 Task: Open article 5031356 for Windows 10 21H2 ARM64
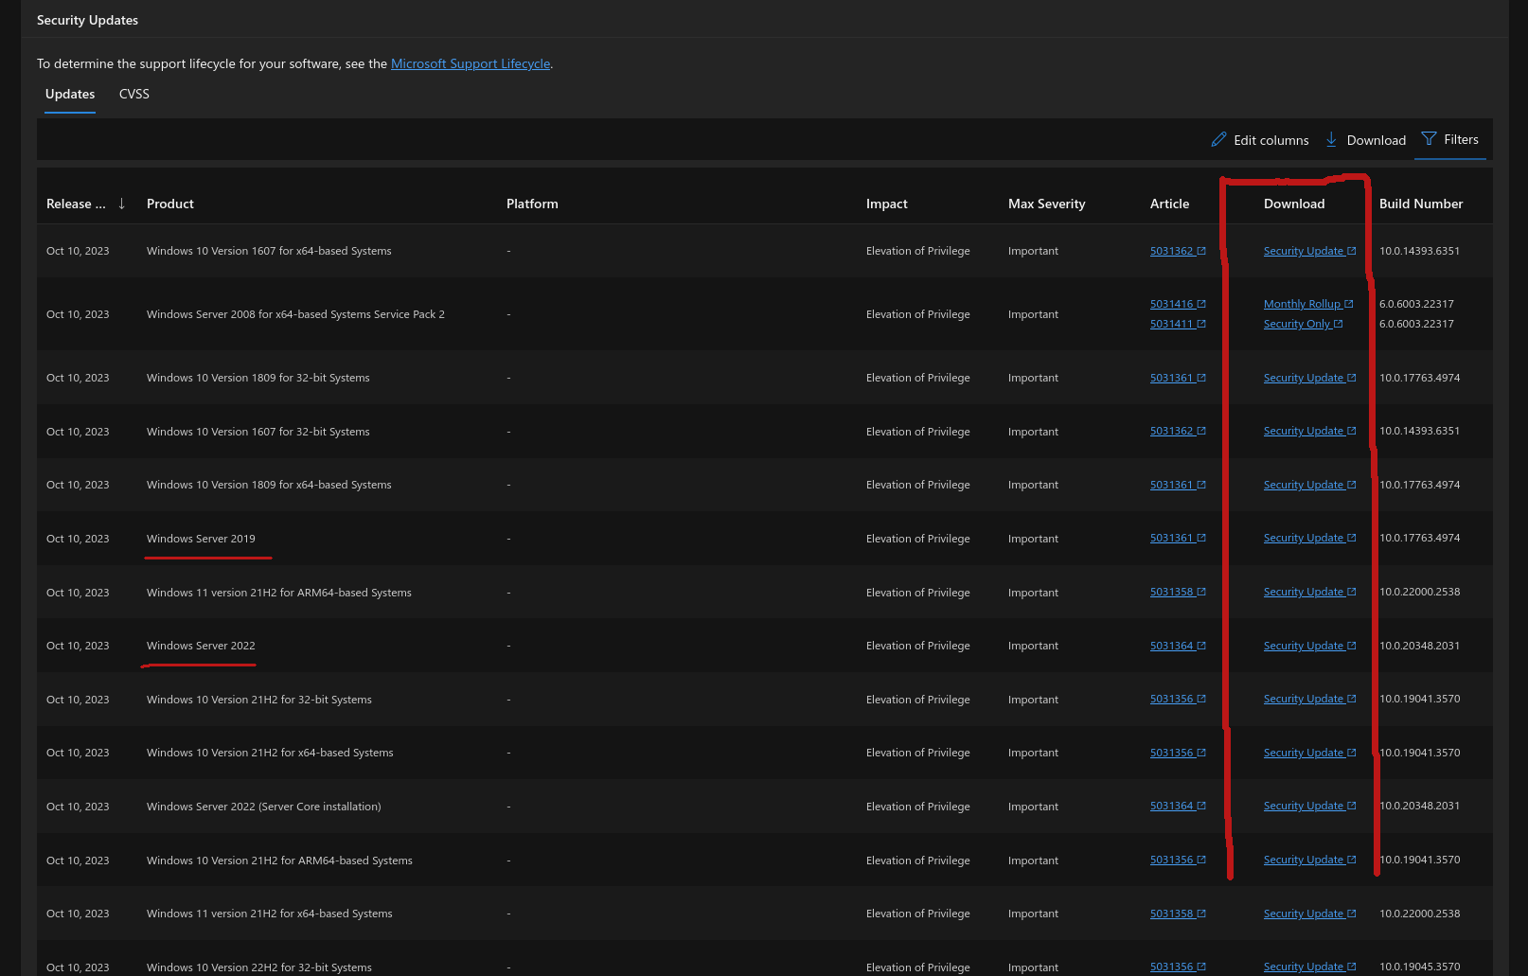click(x=1178, y=860)
